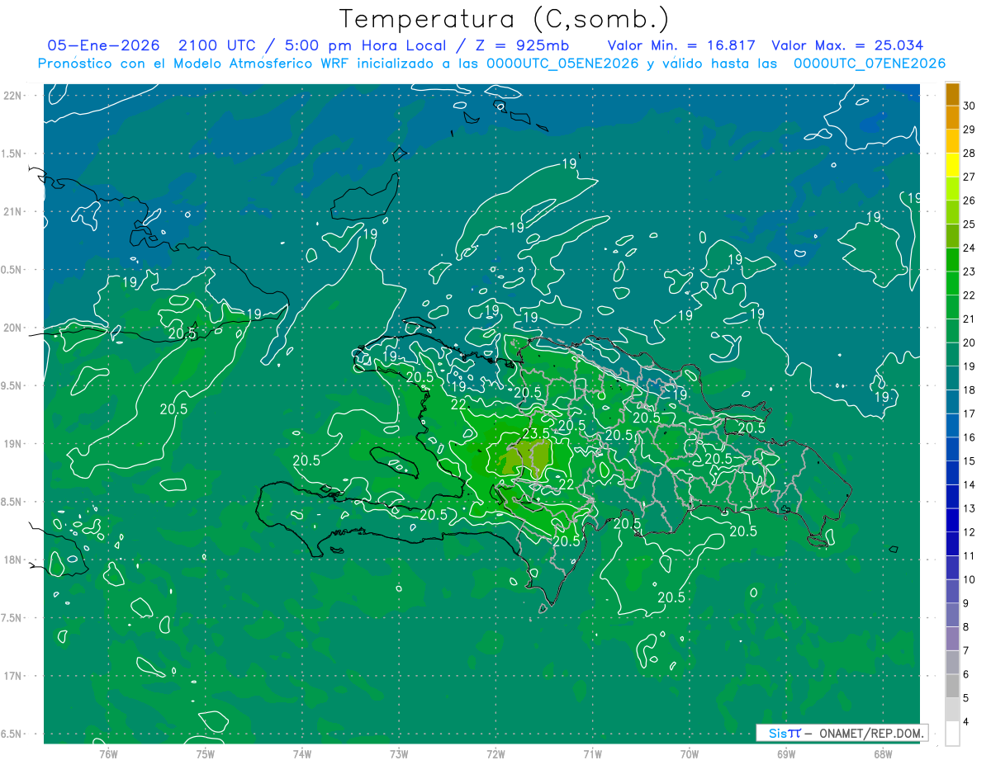Click the white legend segment below 4
Screen dimensions: 991x765
coord(952,734)
